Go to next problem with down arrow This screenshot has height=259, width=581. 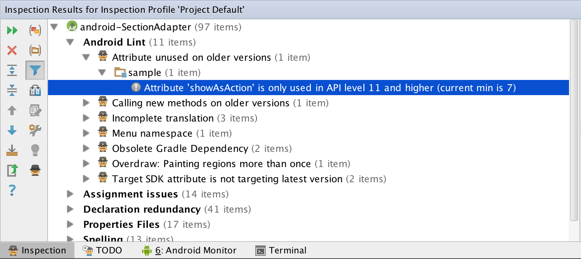12,130
